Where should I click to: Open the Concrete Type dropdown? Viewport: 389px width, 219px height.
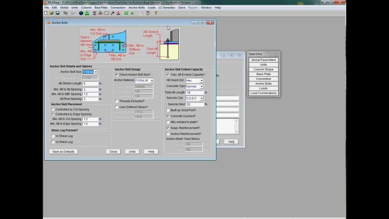[201, 86]
